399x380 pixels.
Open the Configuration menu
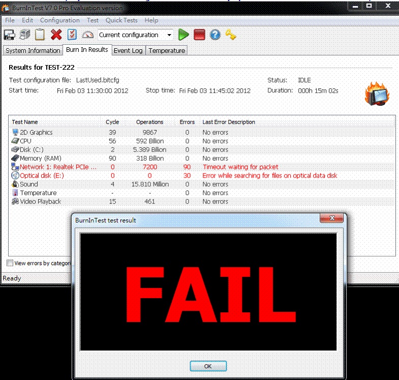(x=60, y=20)
